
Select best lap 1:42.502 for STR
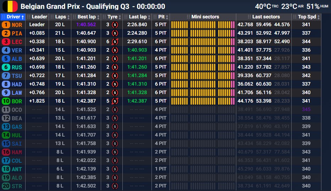coord(86,186)
